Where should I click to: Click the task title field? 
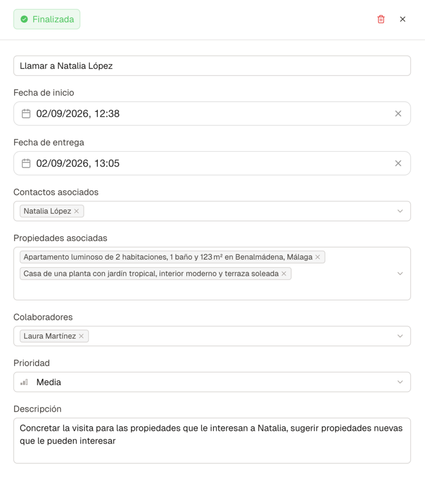point(212,66)
